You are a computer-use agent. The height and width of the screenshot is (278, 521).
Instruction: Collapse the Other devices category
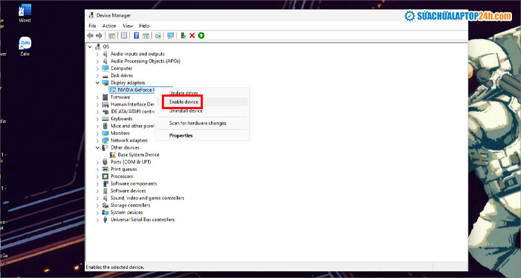tap(98, 147)
